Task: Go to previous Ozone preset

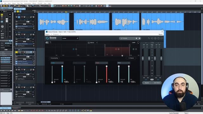Action: pyautogui.click(x=136, y=38)
